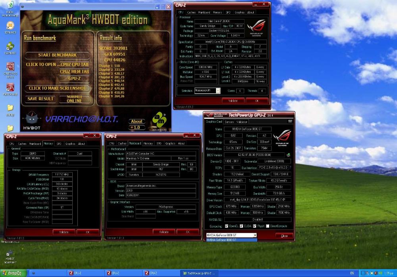Click the SCORE 392981 result text

[x=114, y=48]
